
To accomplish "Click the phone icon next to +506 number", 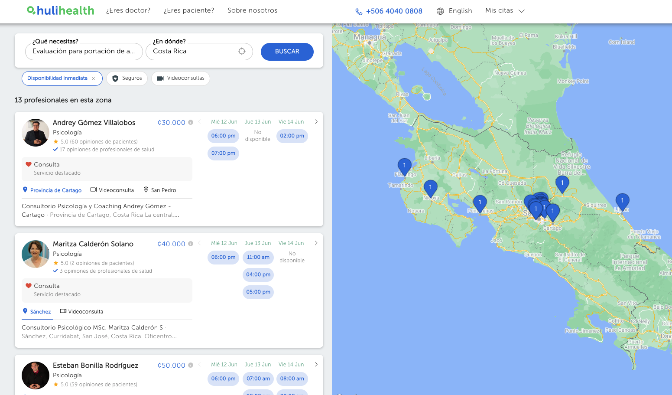I will [x=359, y=12].
